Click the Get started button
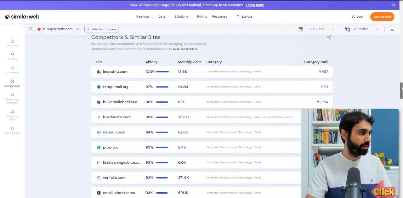The width and height of the screenshot is (403, 198). click(x=382, y=17)
